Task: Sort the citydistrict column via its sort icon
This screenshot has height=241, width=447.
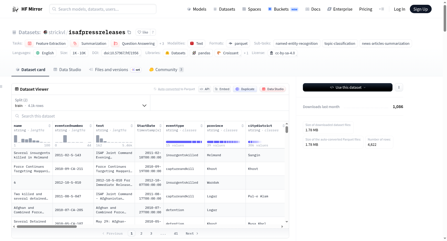Action: pyautogui.click(x=284, y=126)
